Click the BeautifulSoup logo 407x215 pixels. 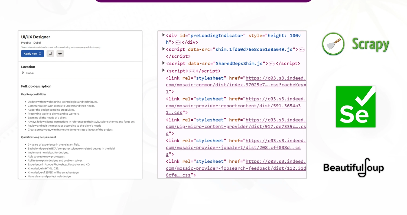click(x=353, y=168)
